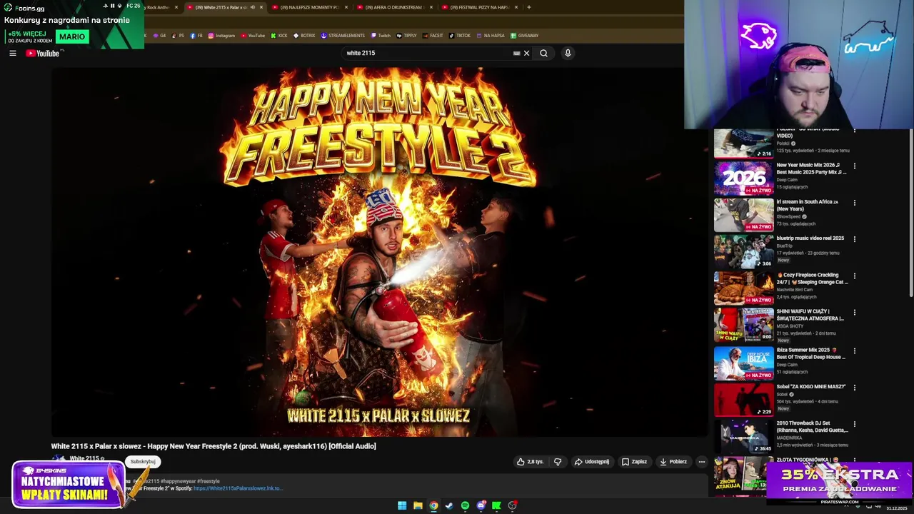Open the TIKTOK bookmark
This screenshot has height=514, width=914.
[460, 35]
